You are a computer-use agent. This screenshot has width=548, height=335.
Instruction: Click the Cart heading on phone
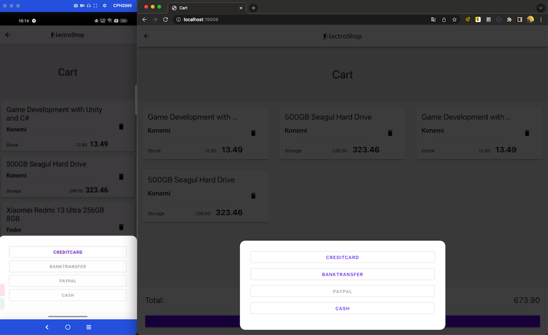click(67, 72)
